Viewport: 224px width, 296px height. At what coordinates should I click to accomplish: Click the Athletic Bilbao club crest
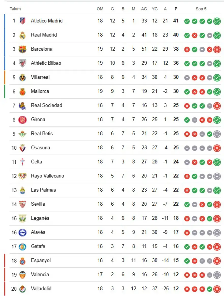[x=22, y=63]
